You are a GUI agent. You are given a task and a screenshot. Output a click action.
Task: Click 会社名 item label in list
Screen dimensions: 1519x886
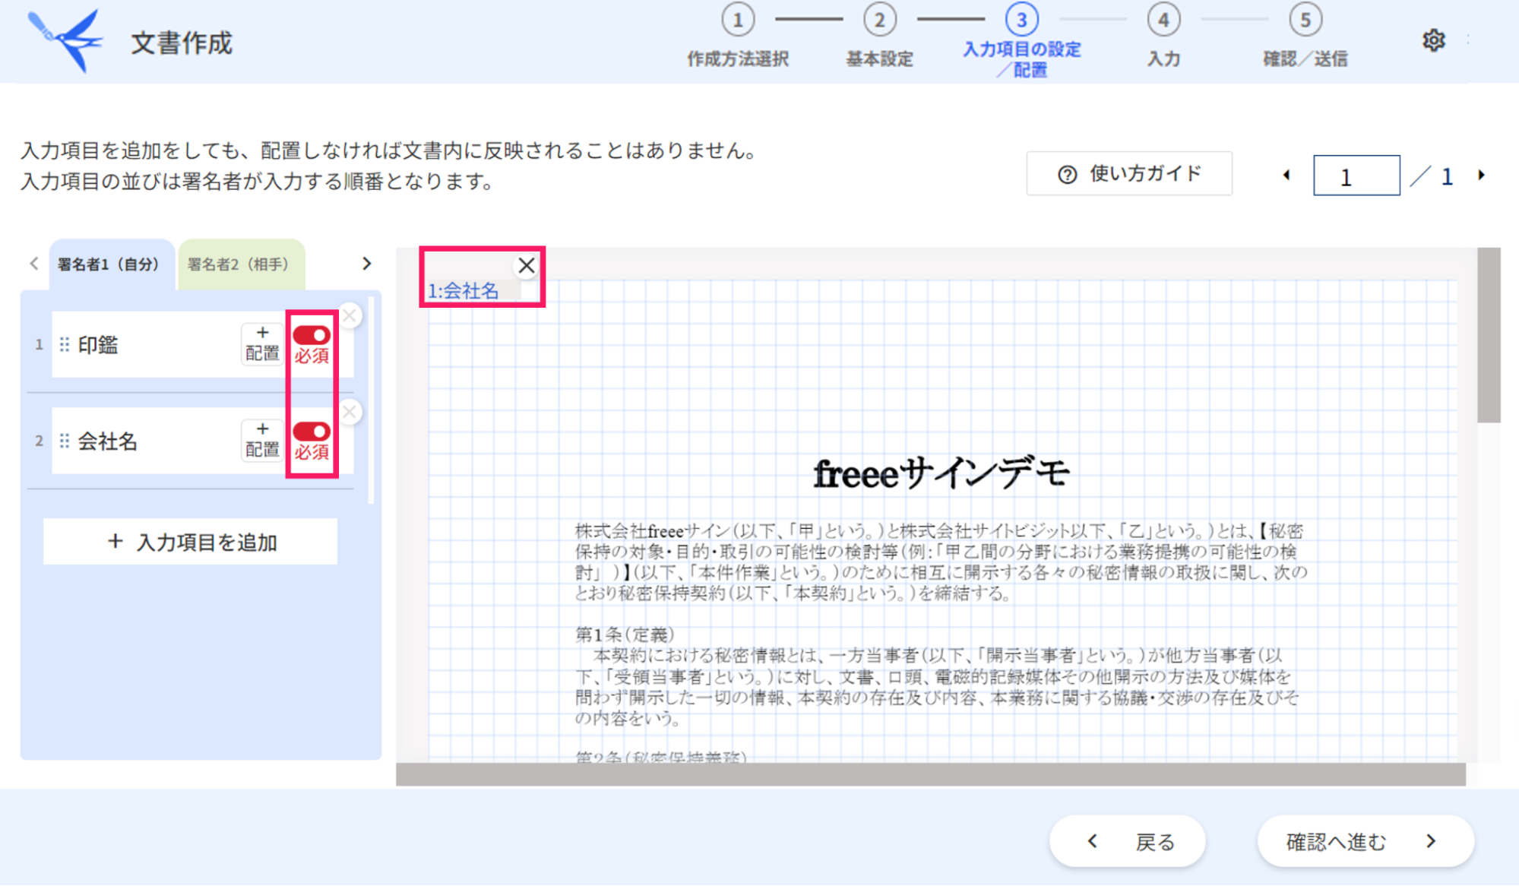(x=107, y=441)
